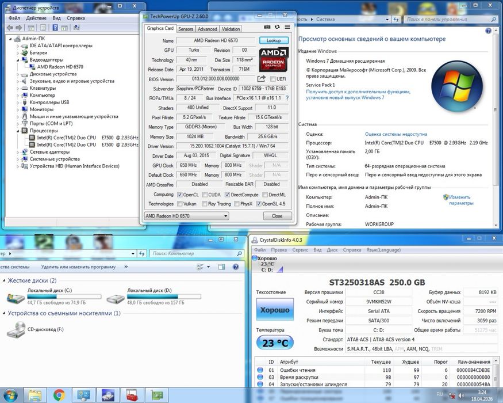Click the Оценка системы недоступна link
Image resolution: width=503 pixels, height=403 pixels.
tap(396, 134)
